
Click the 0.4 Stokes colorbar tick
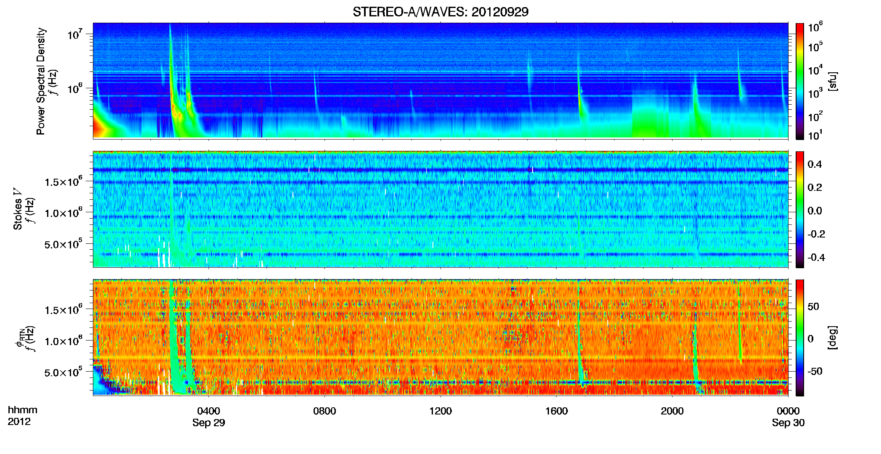(x=815, y=164)
